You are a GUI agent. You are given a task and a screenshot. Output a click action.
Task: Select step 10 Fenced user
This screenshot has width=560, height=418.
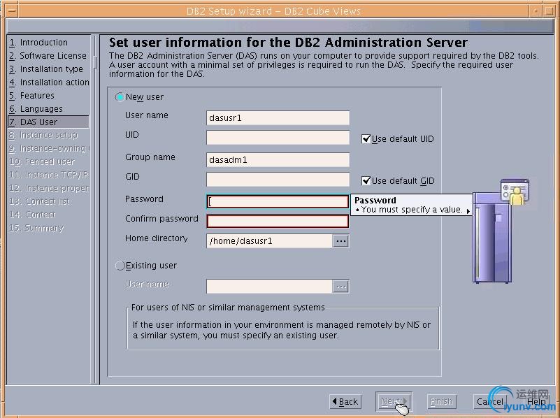[x=42, y=161]
